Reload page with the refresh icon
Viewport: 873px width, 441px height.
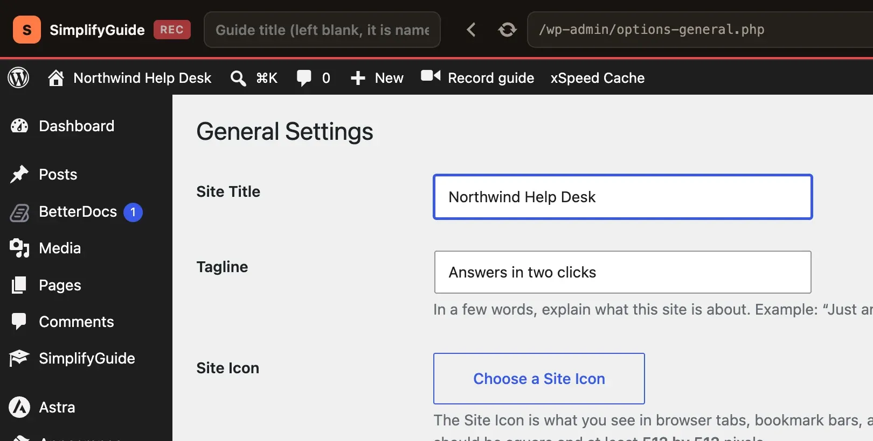pos(507,30)
